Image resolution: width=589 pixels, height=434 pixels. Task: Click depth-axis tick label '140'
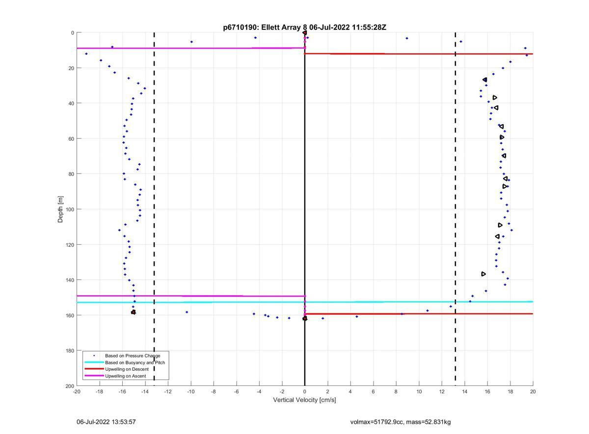pos(70,280)
